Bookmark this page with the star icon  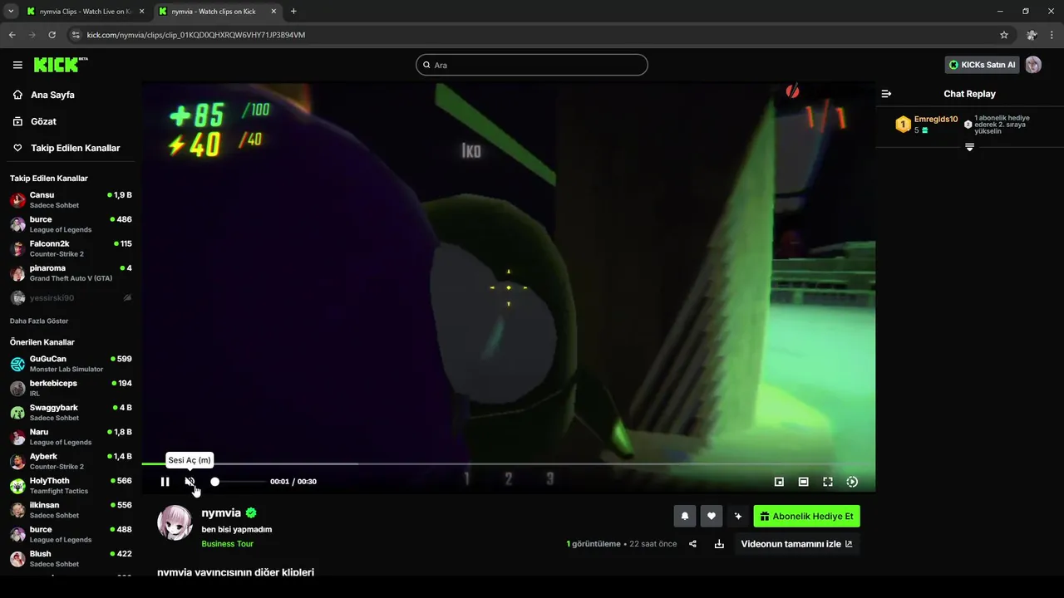pyautogui.click(x=1003, y=35)
